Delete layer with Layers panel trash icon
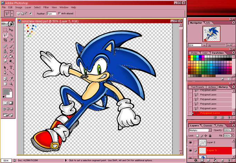The width and height of the screenshot is (236, 163). [229, 160]
